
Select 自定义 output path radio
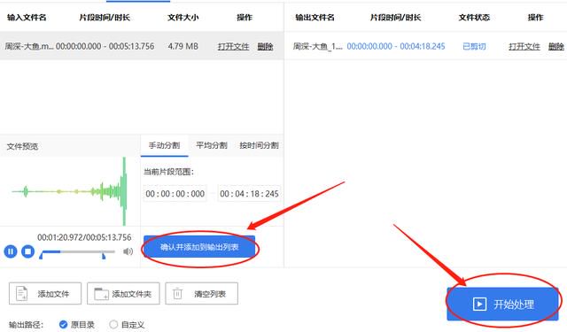(113, 324)
